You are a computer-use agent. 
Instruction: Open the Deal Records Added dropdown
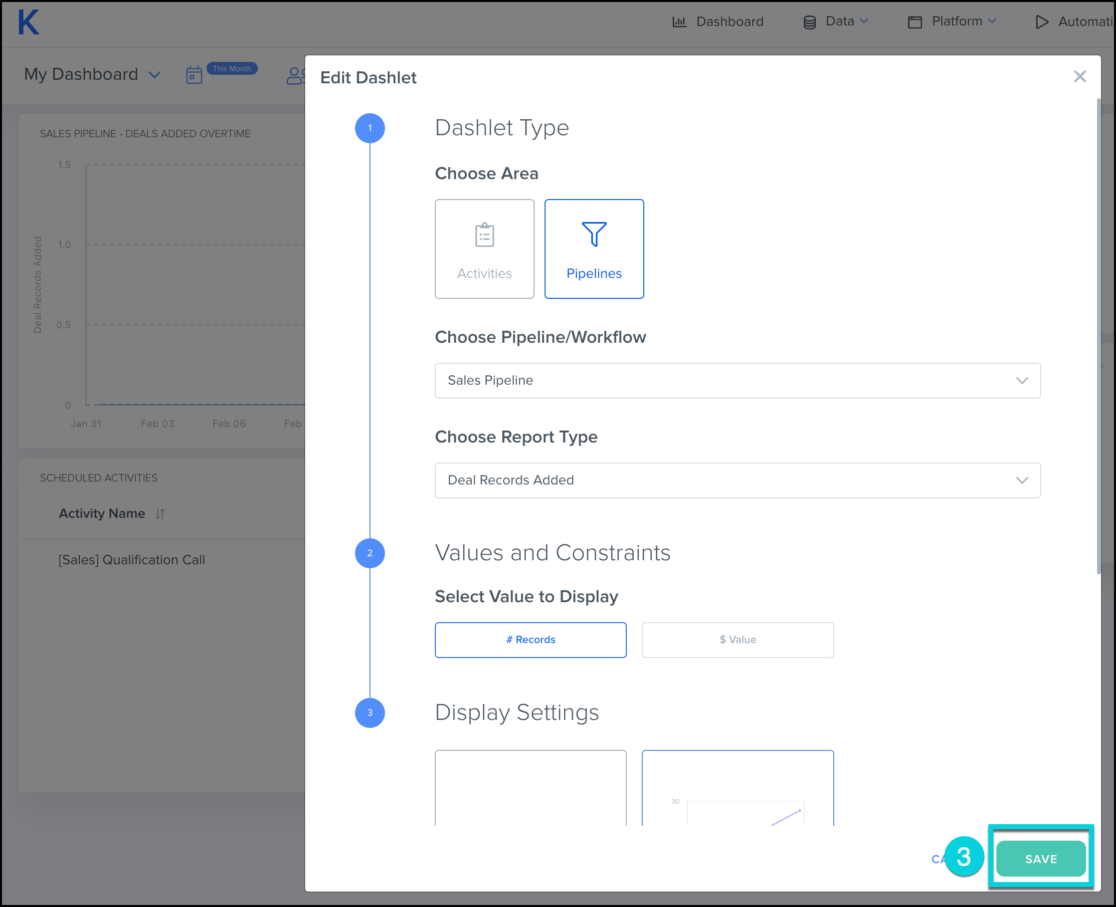738,480
